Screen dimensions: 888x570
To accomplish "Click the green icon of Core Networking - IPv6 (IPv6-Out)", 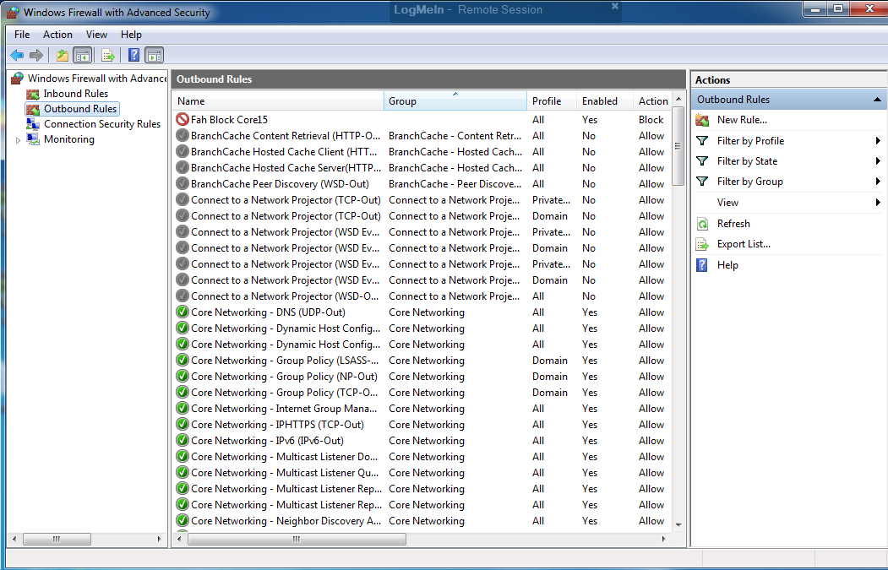I will (183, 440).
